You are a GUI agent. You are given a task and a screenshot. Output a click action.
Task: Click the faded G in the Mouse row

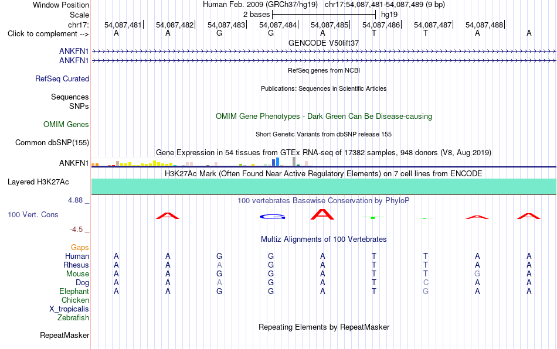point(477,274)
